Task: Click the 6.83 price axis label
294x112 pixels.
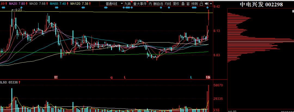Action: (x=217, y=55)
